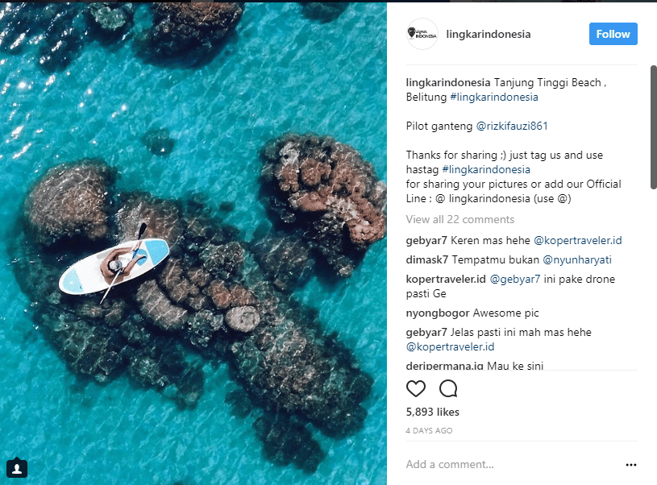This screenshot has width=657, height=485.
Task: Open dimask7 commenter profile
Action: (427, 259)
